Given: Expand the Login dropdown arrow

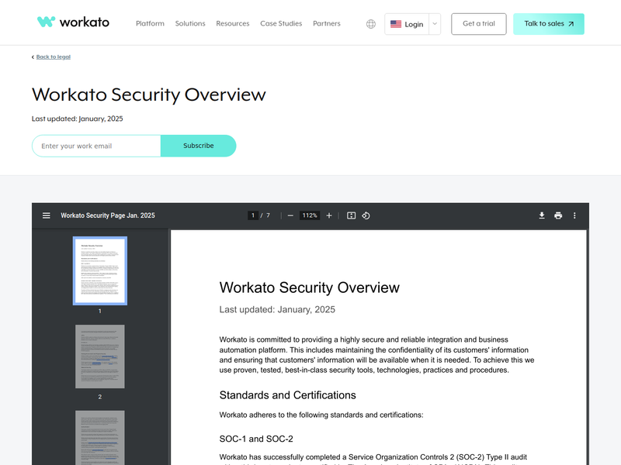Looking at the screenshot, I should (435, 24).
